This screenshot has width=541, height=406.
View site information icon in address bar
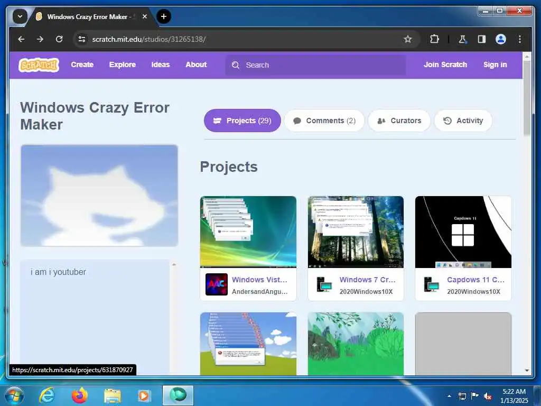(x=82, y=39)
